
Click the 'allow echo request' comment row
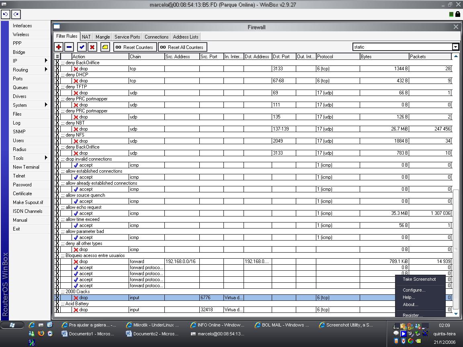pos(253,207)
